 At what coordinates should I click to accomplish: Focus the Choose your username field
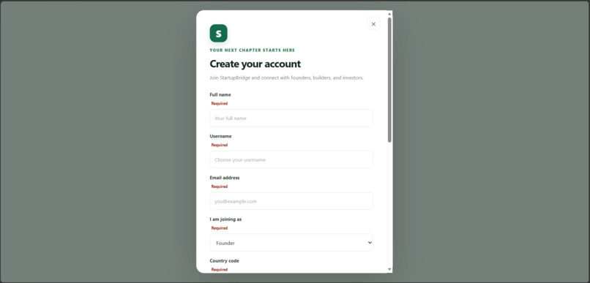click(x=291, y=159)
